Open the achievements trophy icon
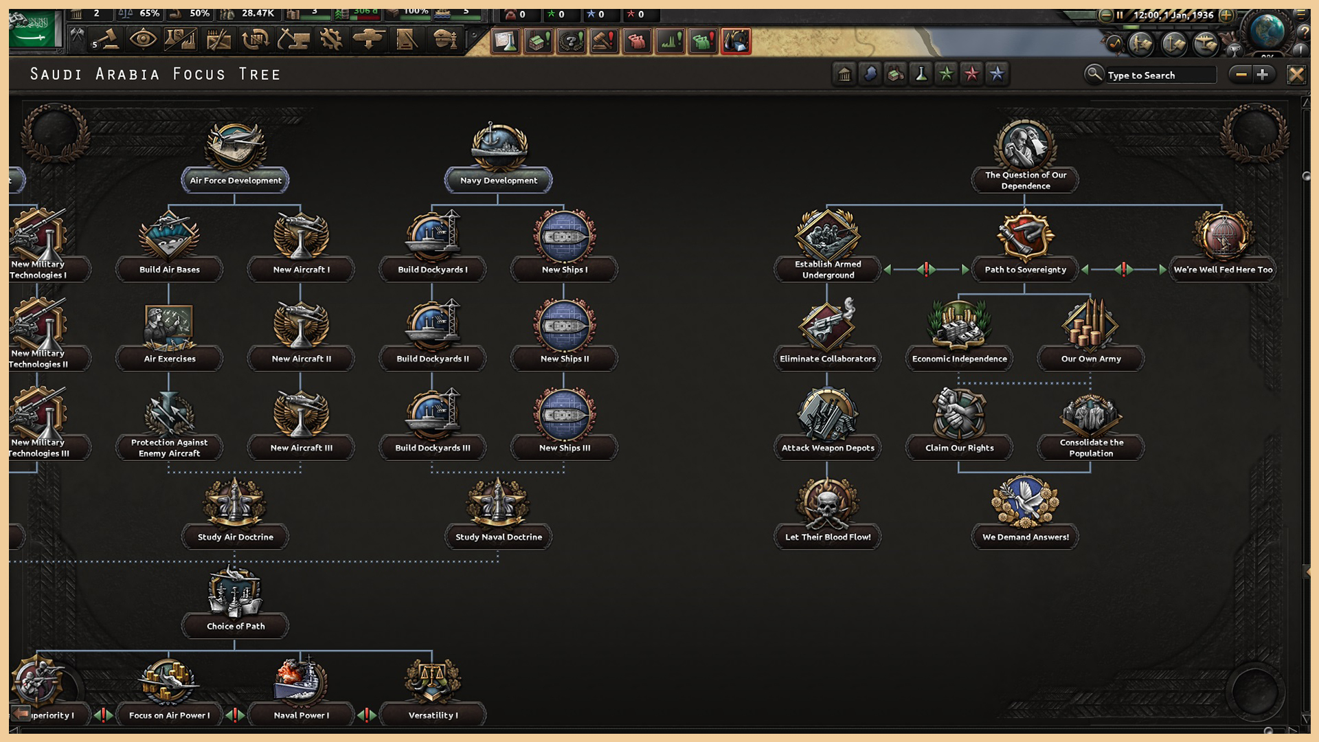 pyautogui.click(x=1235, y=49)
